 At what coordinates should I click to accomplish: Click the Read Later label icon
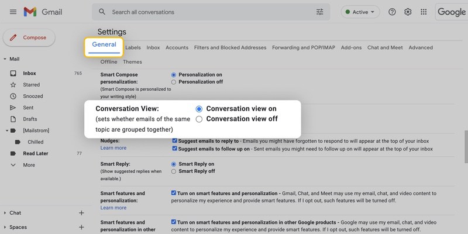[x=13, y=153]
